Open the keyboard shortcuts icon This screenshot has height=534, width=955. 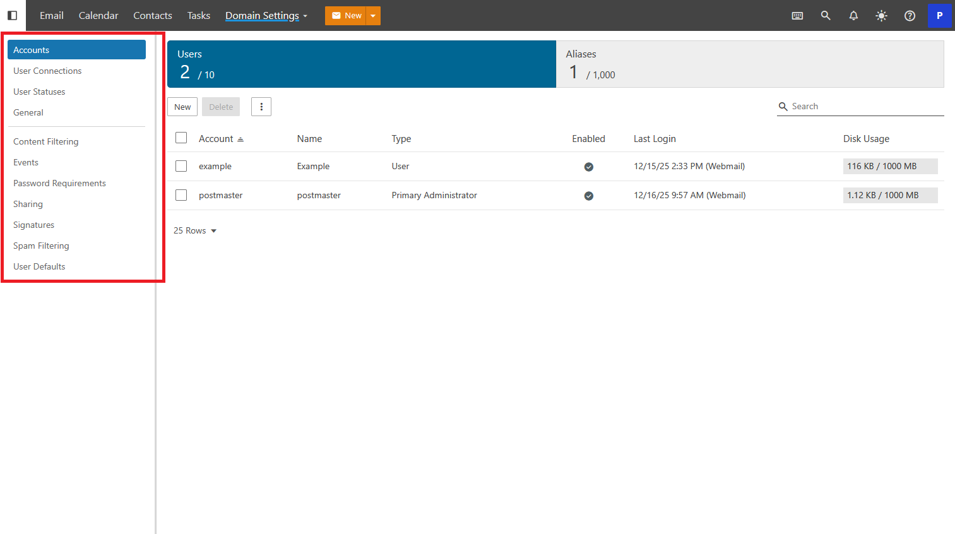click(x=797, y=16)
